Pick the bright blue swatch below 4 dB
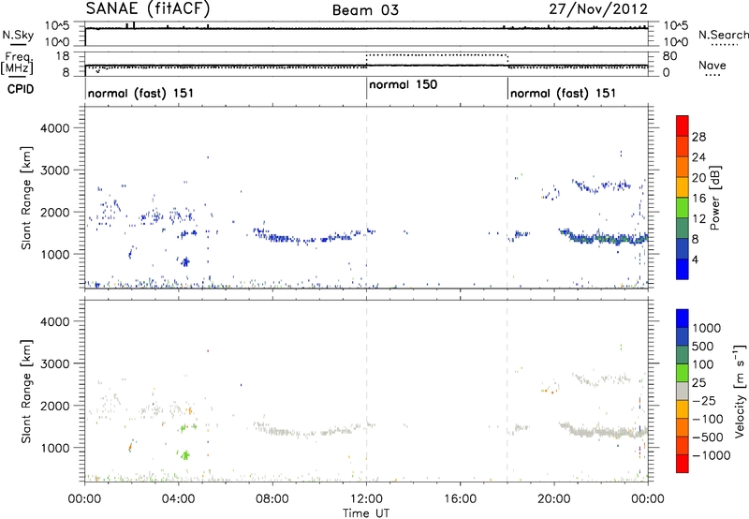This screenshot has width=749, height=519. [x=683, y=269]
